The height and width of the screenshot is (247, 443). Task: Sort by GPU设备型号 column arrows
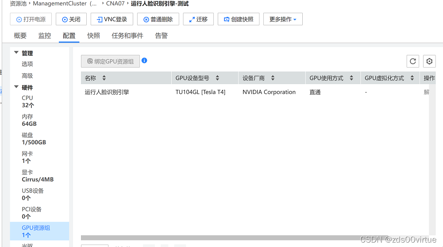(x=217, y=78)
